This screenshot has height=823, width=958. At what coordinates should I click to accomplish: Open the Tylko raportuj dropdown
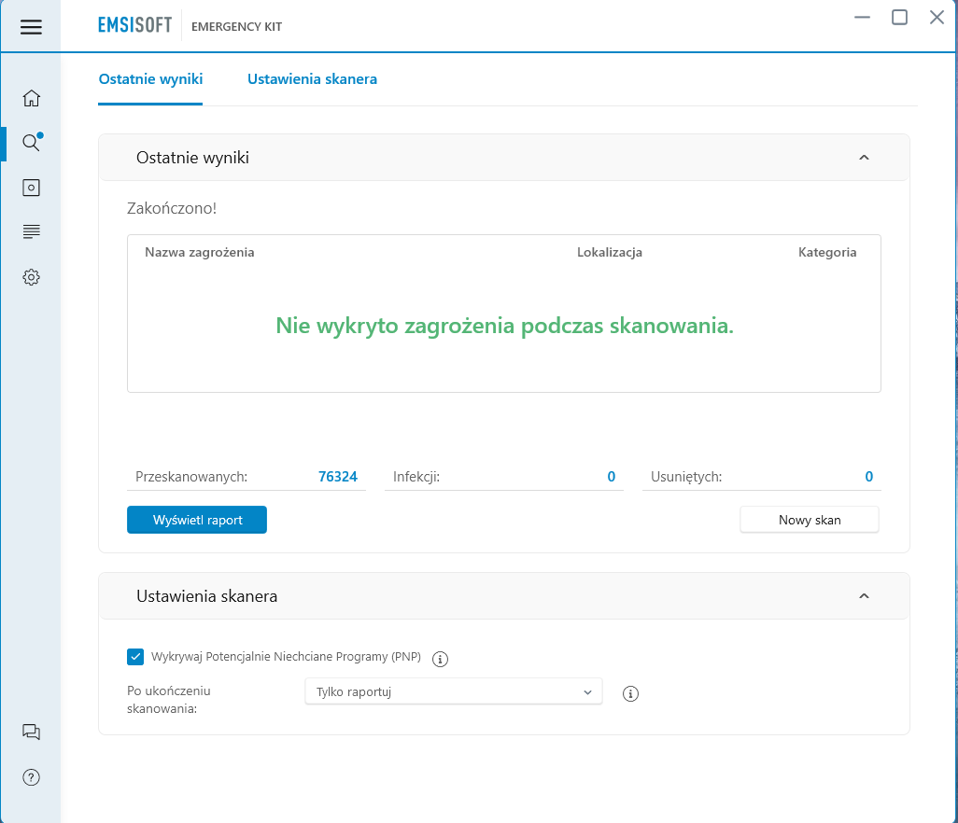454,691
